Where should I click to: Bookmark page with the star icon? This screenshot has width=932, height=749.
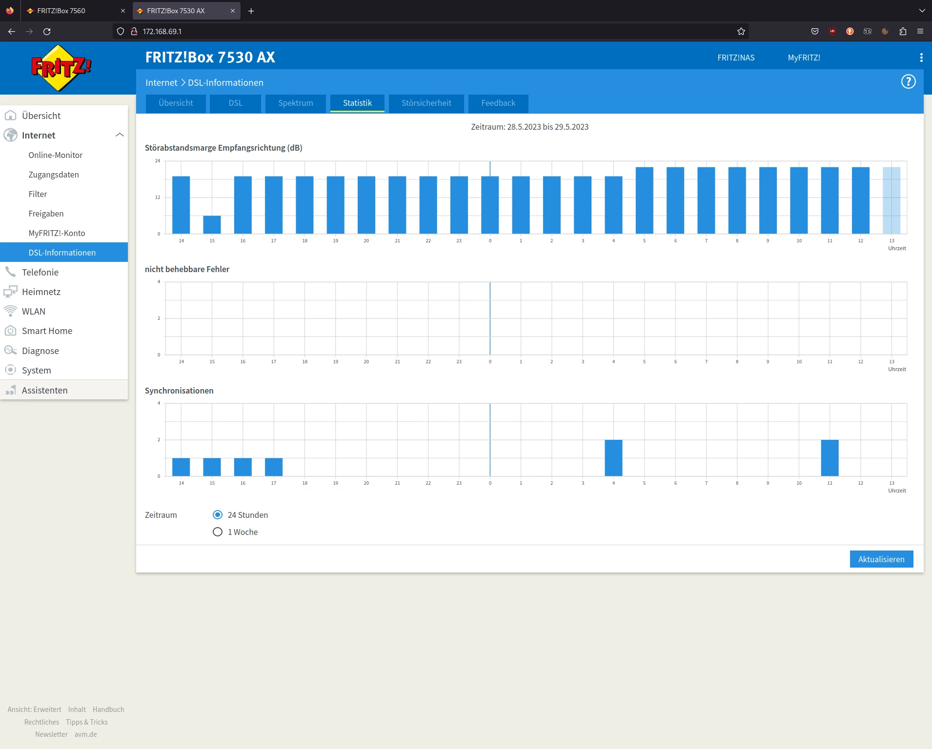741,31
